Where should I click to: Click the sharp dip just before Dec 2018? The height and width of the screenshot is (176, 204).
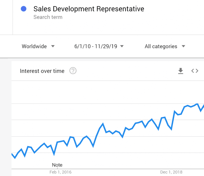[172, 130]
